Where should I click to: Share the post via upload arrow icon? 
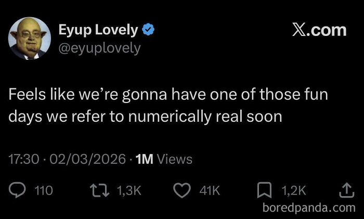(347, 190)
